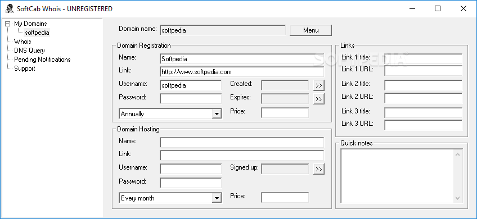
Task: Click the Menu button
Action: (310, 30)
